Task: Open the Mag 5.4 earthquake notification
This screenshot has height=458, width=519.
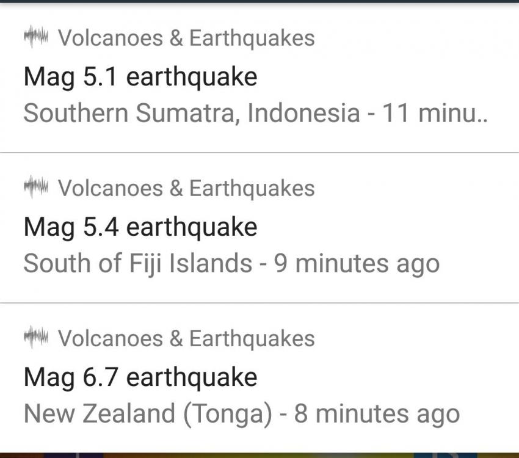Action: coord(140,228)
